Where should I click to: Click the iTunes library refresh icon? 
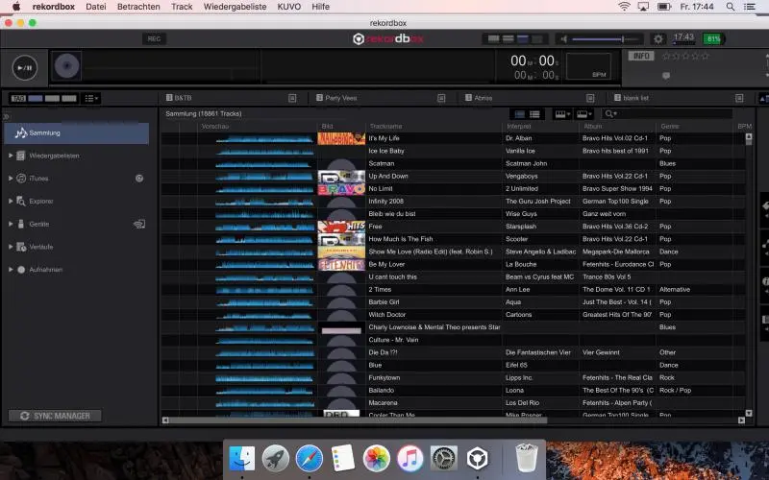(x=139, y=179)
